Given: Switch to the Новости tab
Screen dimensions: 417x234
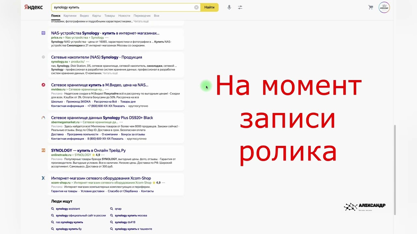Looking at the screenshot, I should tap(124, 16).
